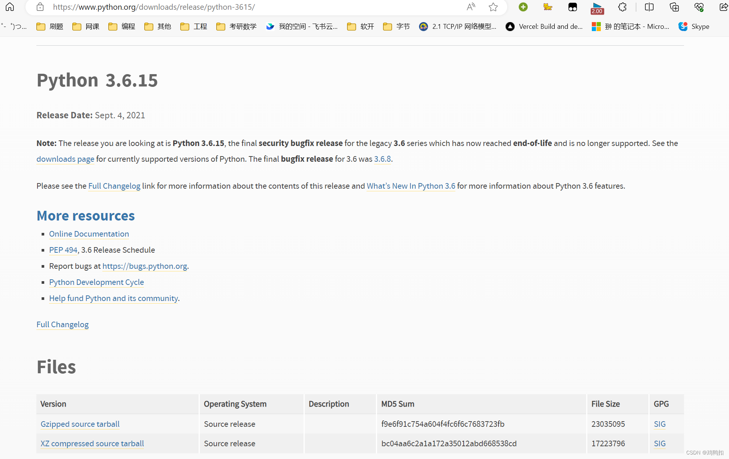Image resolution: width=729 pixels, height=459 pixels.
Task: Open the Vercel bookmark
Action: (544, 26)
